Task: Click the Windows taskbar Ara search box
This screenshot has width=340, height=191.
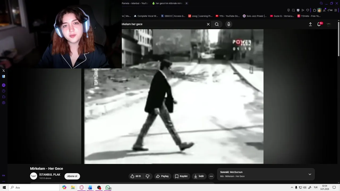Action: click(x=34, y=188)
